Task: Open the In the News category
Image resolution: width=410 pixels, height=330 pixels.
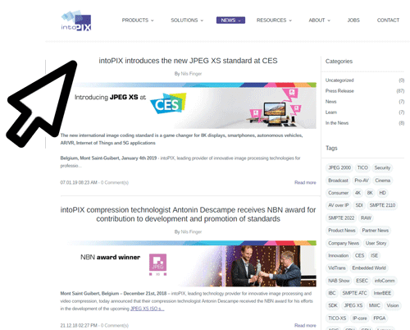Action: [337, 123]
